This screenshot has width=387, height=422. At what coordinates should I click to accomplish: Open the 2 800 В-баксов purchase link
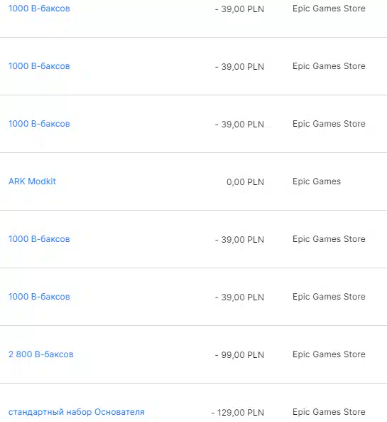coord(40,354)
